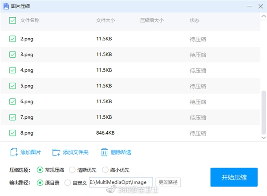Click the 更改路径 button
The height and width of the screenshot is (196, 267).
(x=168, y=182)
